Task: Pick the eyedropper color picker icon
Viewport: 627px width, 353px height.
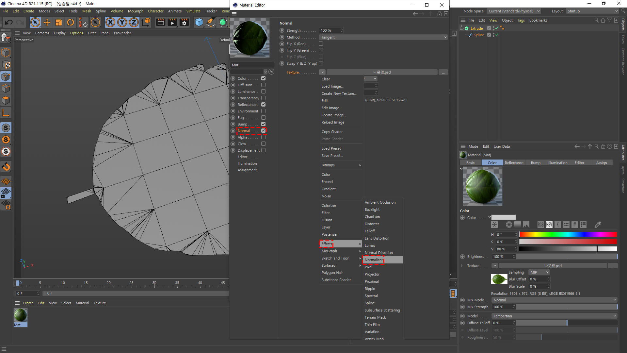Action: click(598, 225)
